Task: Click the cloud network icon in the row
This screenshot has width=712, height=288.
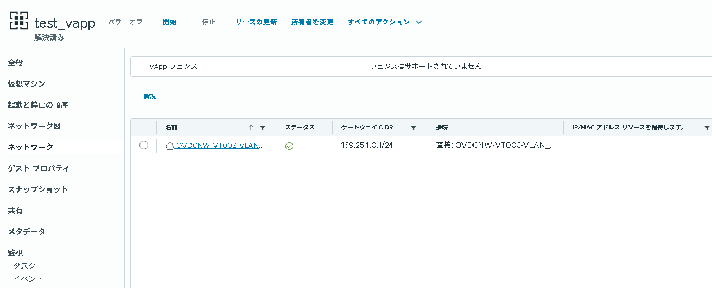Action: tap(170, 146)
